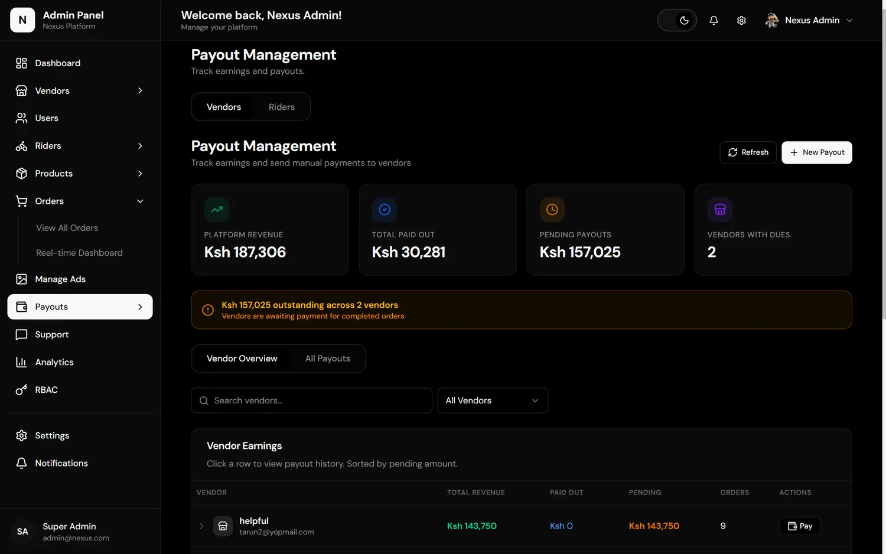
Task: Click the Manage Ads image icon
Action: [x=21, y=279]
